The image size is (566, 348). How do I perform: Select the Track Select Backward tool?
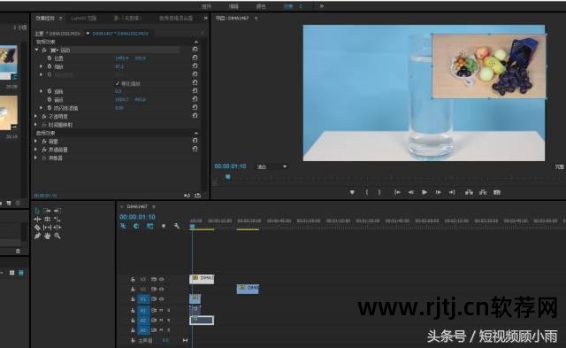(57, 211)
